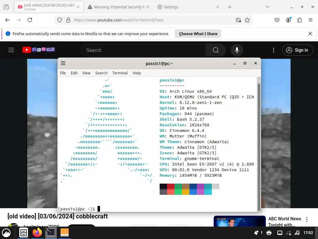The height and width of the screenshot is (239, 318).
Task: View site security padlock information
Action: point(68,20)
